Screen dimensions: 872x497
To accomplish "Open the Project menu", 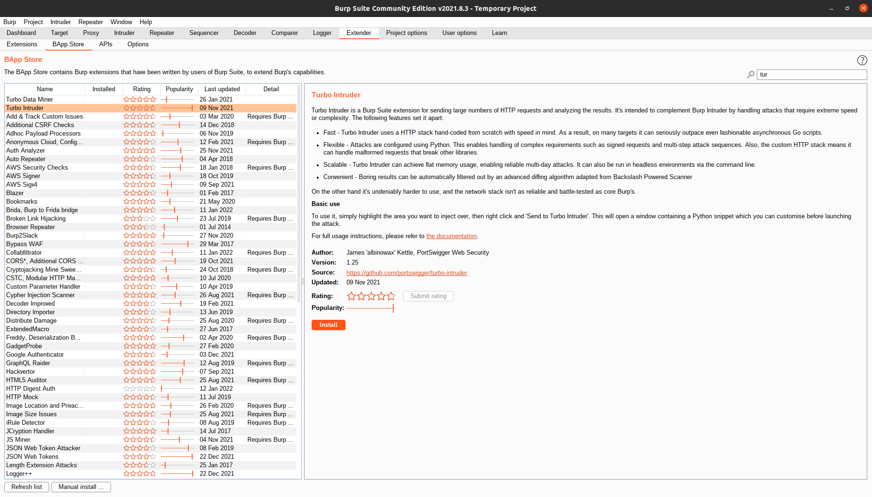I will click(x=33, y=22).
